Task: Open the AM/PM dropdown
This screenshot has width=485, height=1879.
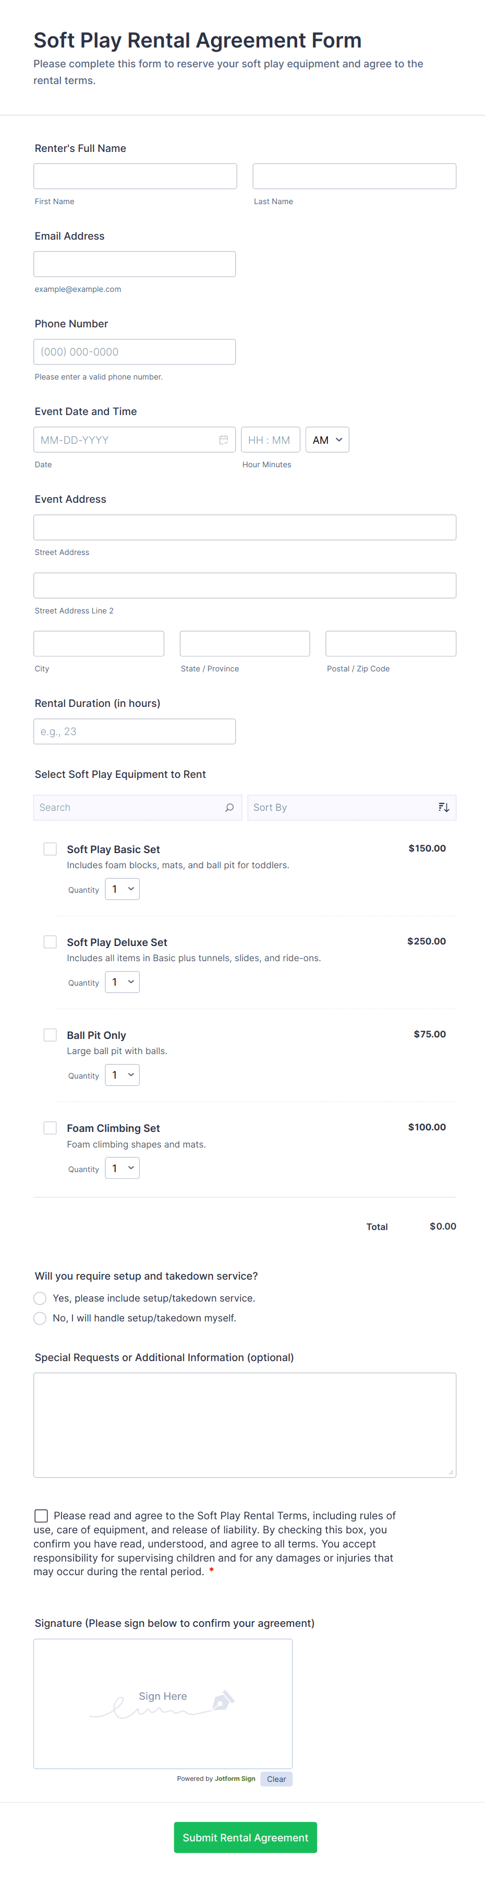Action: click(327, 440)
